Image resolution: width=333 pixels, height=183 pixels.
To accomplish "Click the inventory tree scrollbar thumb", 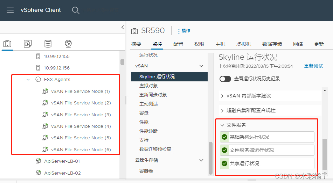I will pyautogui.click(x=122, y=62).
